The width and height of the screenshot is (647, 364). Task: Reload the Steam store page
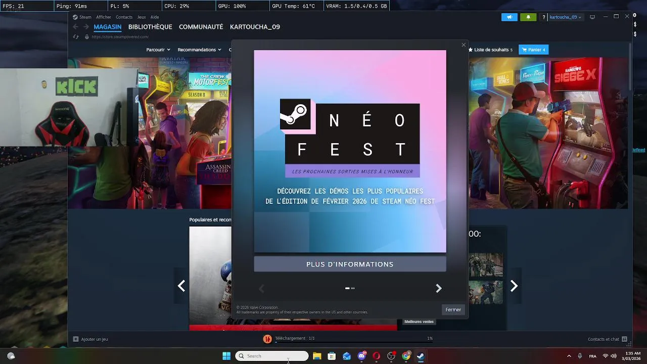[76, 37]
